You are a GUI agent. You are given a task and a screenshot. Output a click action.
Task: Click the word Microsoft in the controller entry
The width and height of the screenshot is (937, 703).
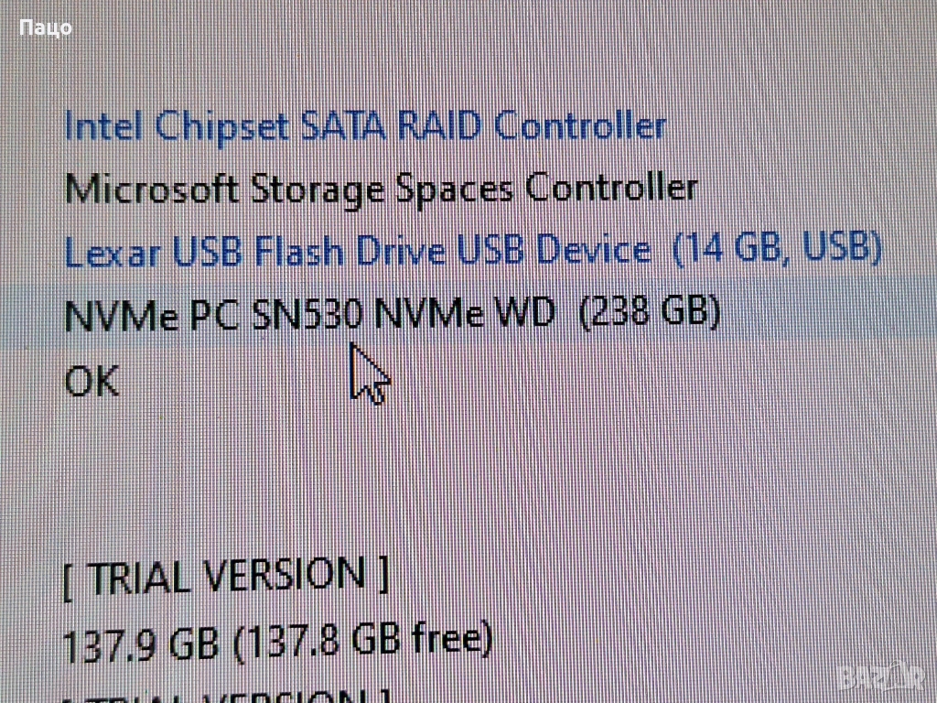152,190
